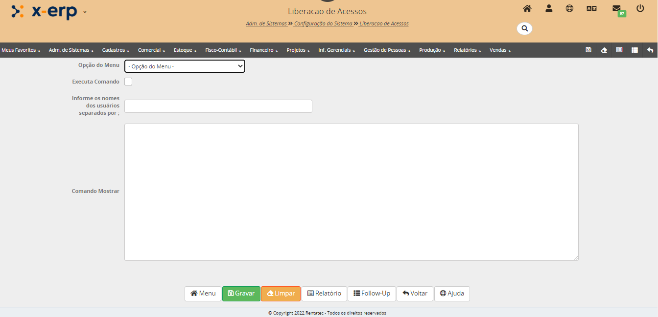
Task: Click the power logout icon
Action: 640,8
